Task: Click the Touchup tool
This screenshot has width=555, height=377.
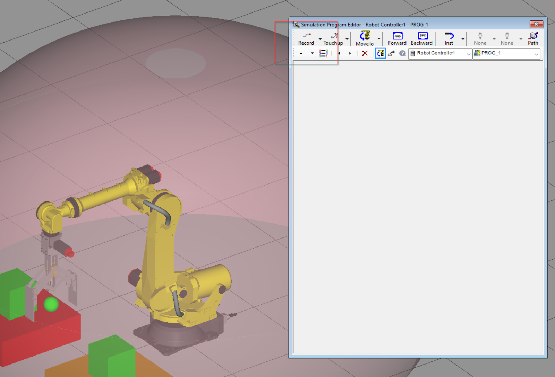Action: pos(333,38)
